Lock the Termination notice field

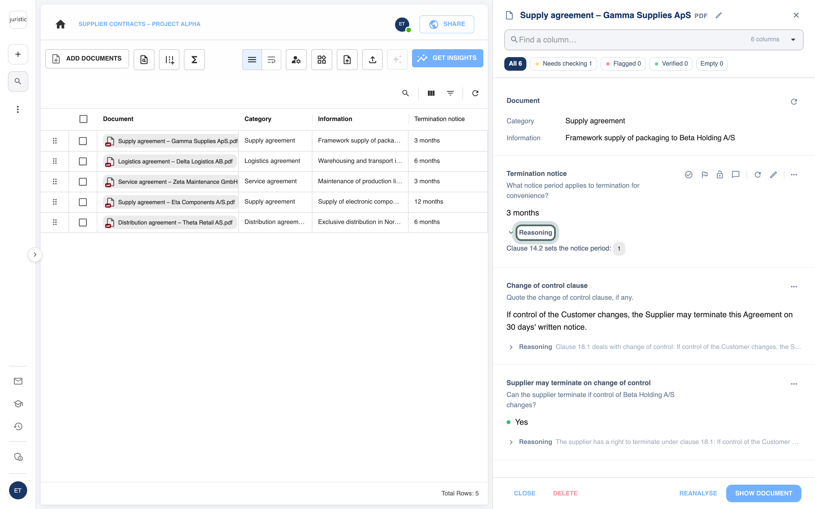720,175
